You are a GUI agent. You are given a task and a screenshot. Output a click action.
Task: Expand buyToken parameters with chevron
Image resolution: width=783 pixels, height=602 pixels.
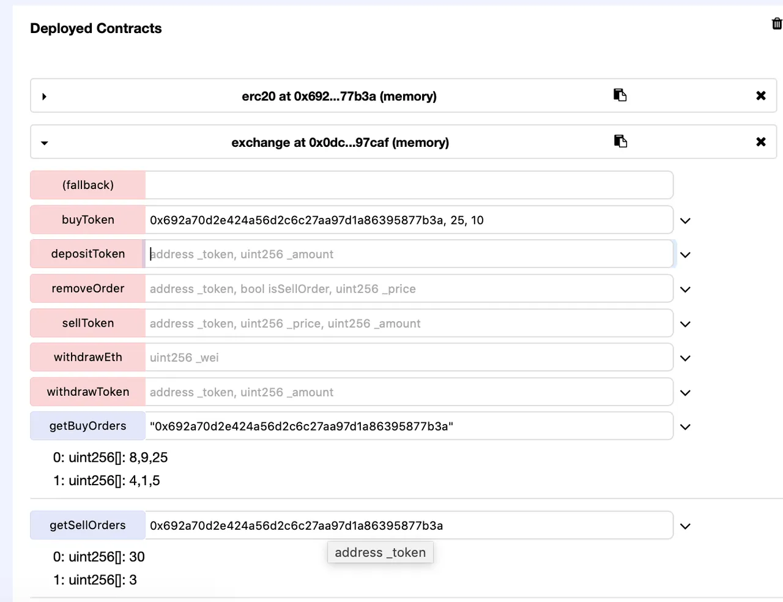pos(685,221)
